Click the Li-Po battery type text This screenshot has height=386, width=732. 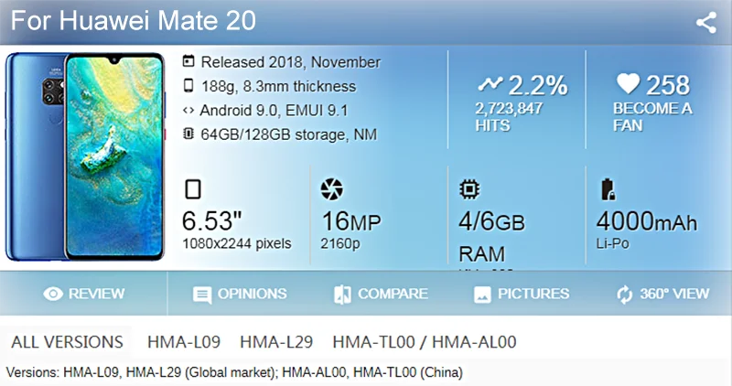[612, 243]
